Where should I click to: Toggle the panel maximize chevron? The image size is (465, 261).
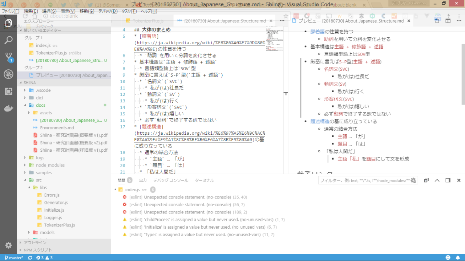click(437, 180)
